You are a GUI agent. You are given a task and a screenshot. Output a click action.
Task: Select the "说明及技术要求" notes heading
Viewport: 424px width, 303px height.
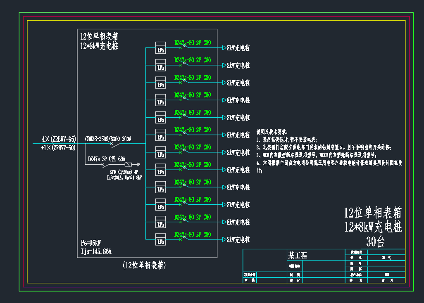272,132
